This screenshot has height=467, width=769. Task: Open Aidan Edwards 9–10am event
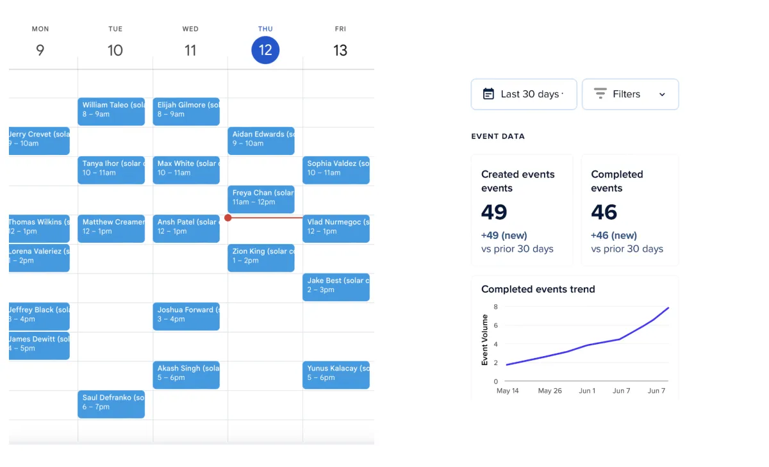tap(261, 141)
